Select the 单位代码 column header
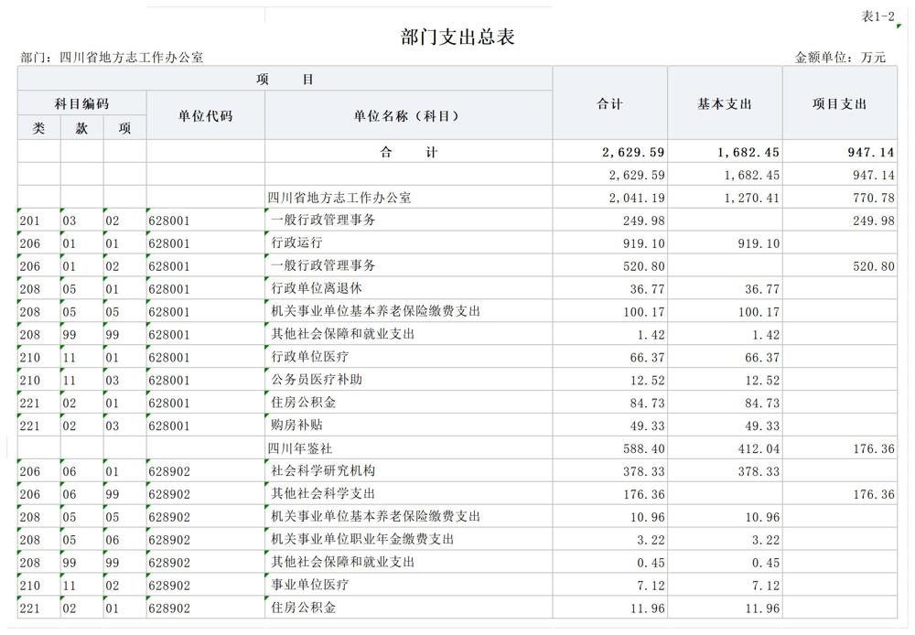This screenshot has height=635, width=915. tap(205, 116)
